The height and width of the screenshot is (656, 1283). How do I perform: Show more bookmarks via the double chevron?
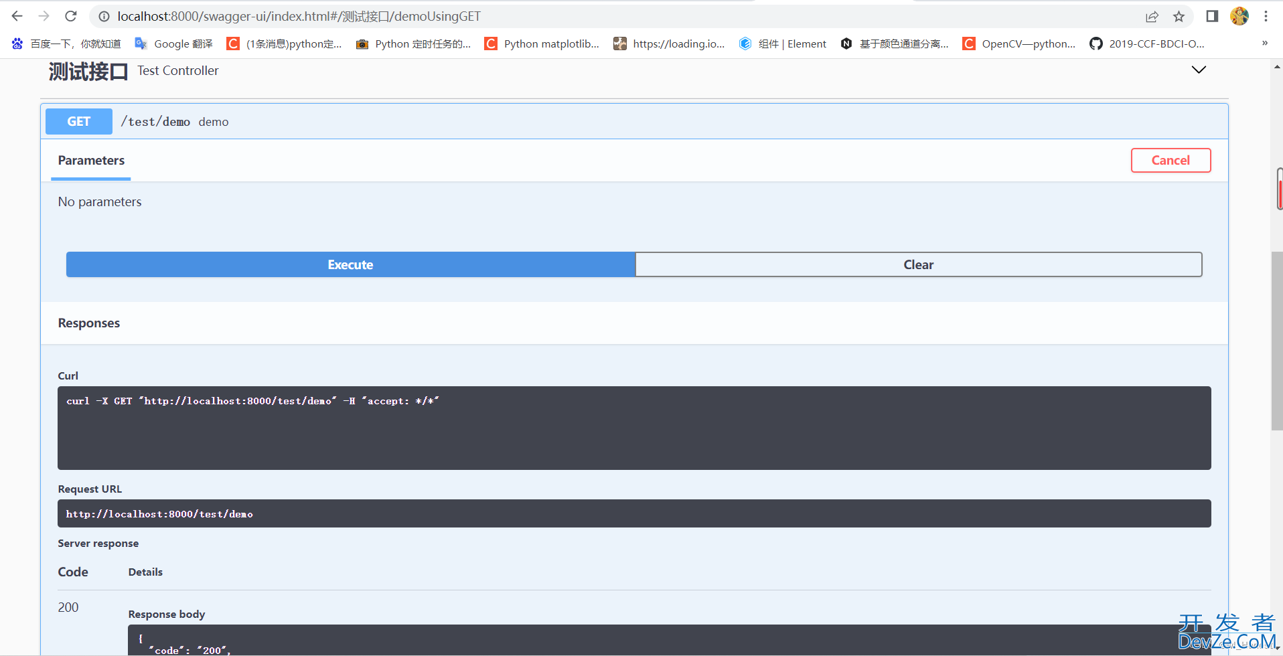click(1265, 44)
